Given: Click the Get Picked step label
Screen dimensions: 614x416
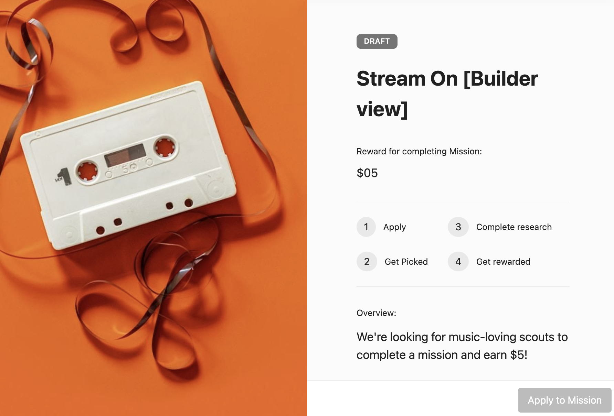Looking at the screenshot, I should (x=406, y=262).
